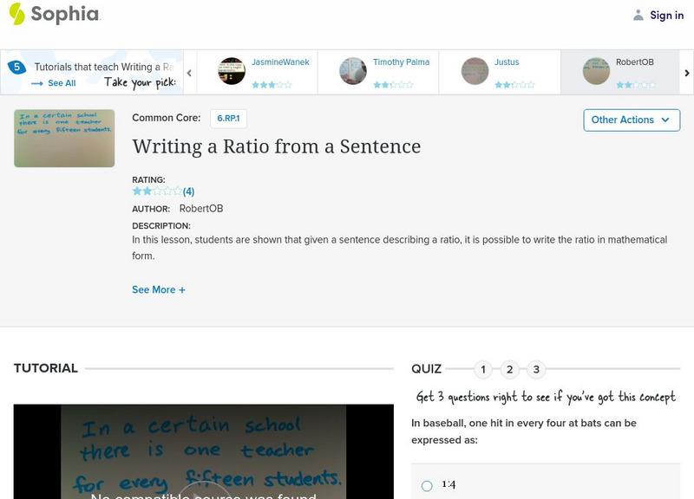Click the lesson thumbnail image near Common Core
This screenshot has height=499, width=694.
click(64, 139)
